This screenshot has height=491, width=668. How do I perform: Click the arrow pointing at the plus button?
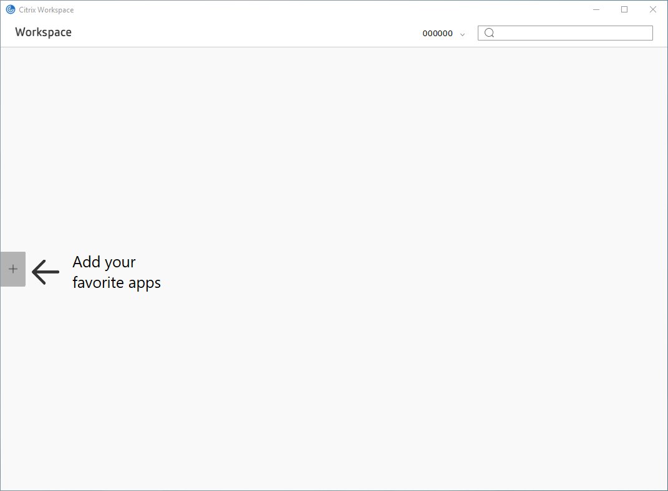point(44,272)
